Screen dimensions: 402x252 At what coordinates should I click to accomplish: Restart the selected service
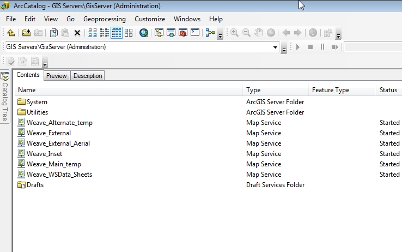click(x=335, y=47)
